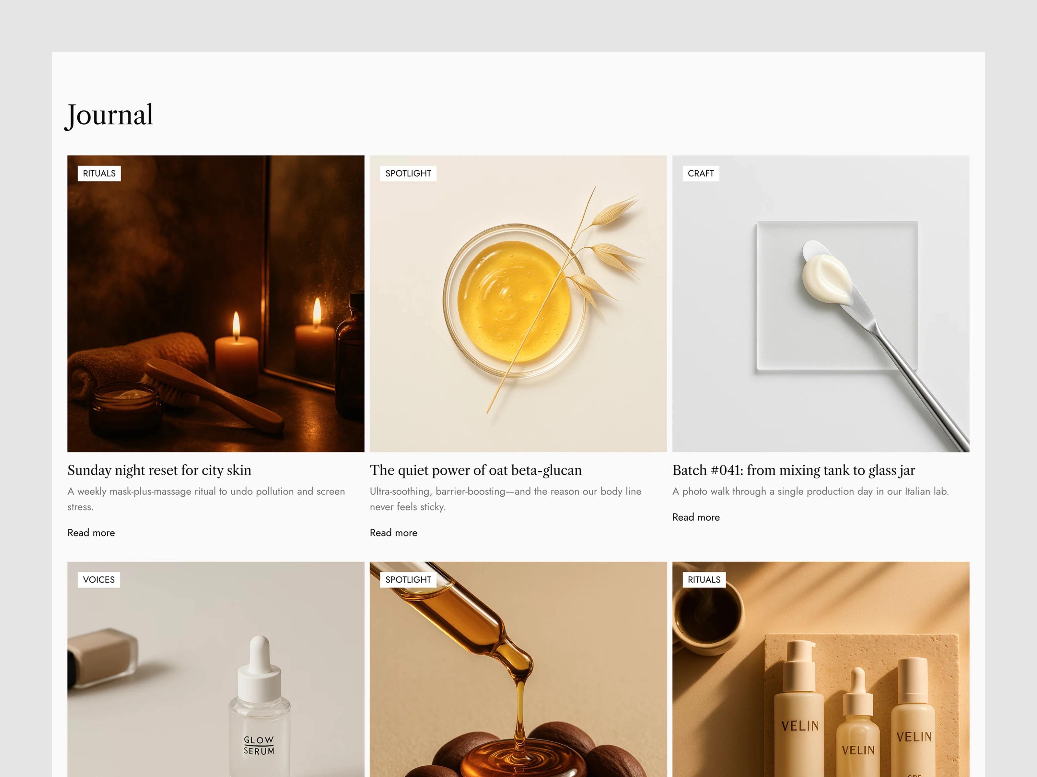Image resolution: width=1037 pixels, height=777 pixels.
Task: Select the SPOTLIGHT tag on the dropper article
Action: 408,580
